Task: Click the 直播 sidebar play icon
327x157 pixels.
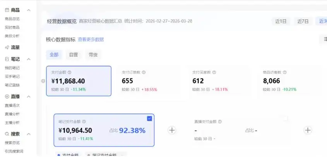Action: point(7,97)
